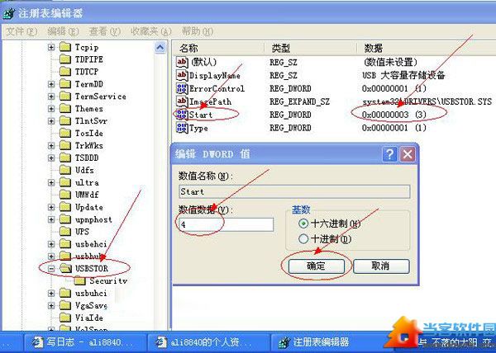Click the binary icon of ErrorControl value
496x353 pixels.
click(182, 88)
